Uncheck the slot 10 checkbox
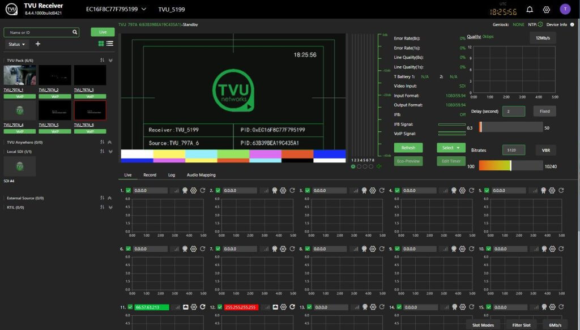 click(x=489, y=249)
